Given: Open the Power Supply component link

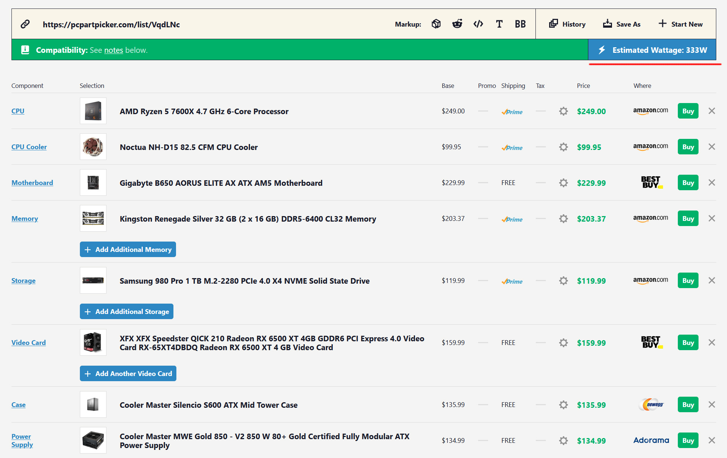Looking at the screenshot, I should (x=22, y=441).
